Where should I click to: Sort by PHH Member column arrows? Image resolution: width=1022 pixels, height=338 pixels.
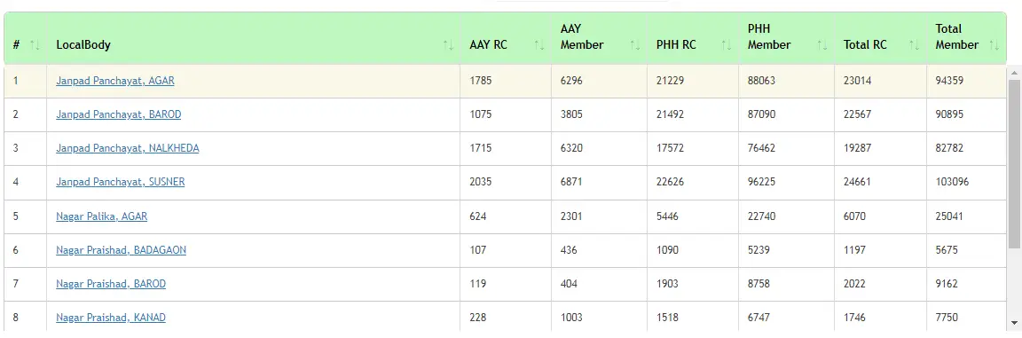(822, 45)
